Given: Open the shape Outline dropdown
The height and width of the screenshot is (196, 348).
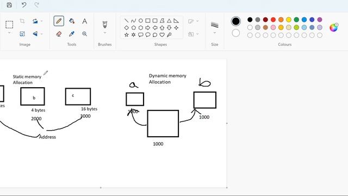Looking at the screenshot, I should point(194,21).
